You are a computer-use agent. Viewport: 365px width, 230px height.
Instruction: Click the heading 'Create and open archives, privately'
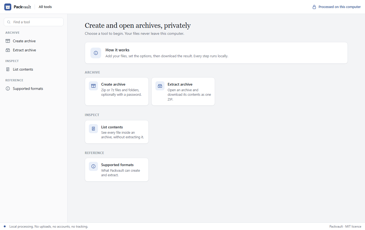point(138,25)
